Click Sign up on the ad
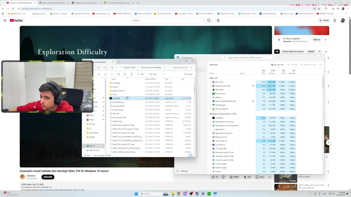351x197 pixels. (316, 40)
